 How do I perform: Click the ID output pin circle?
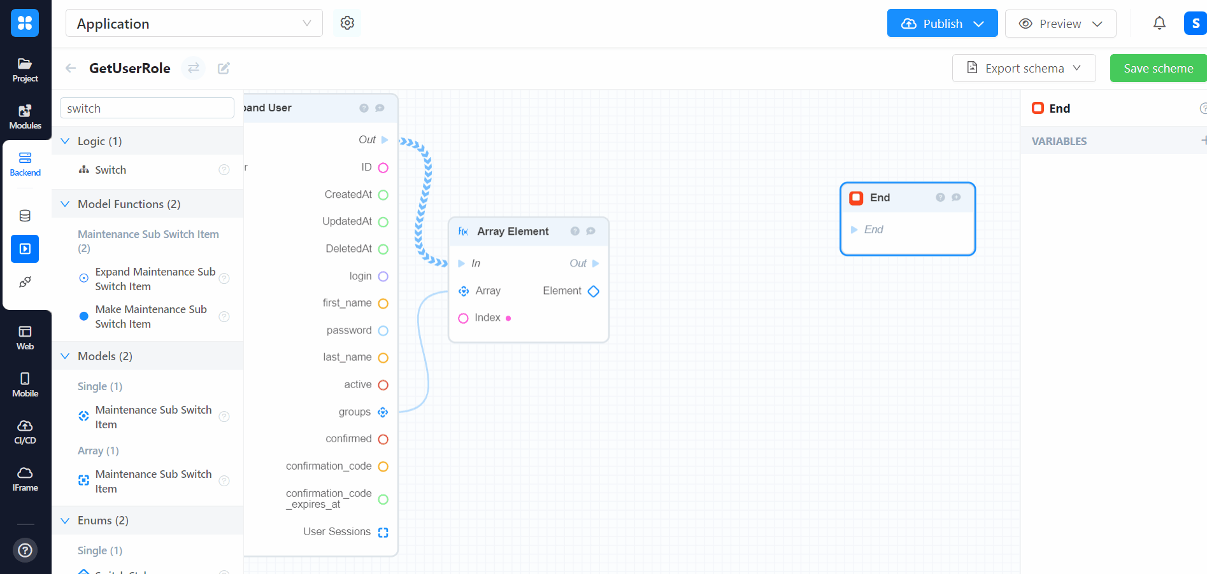[x=383, y=168]
